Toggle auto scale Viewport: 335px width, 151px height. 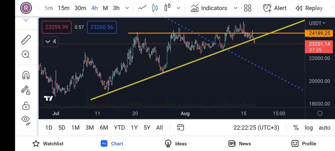pos(324,128)
